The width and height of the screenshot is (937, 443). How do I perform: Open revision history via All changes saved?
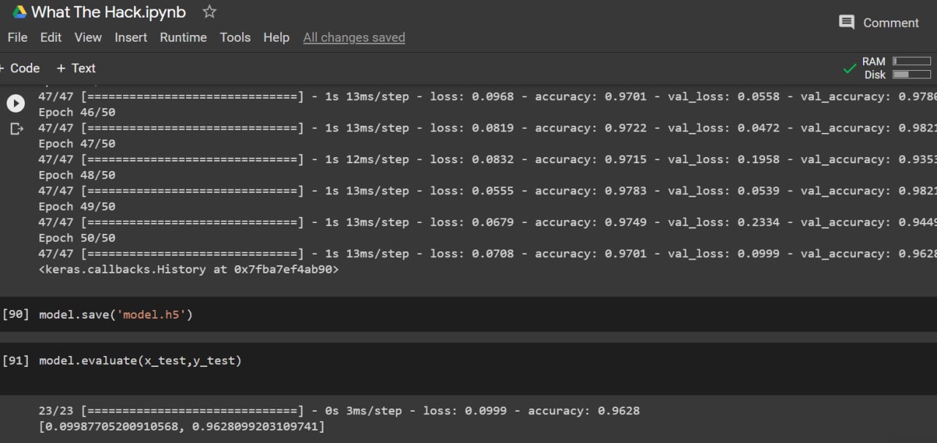(x=354, y=37)
